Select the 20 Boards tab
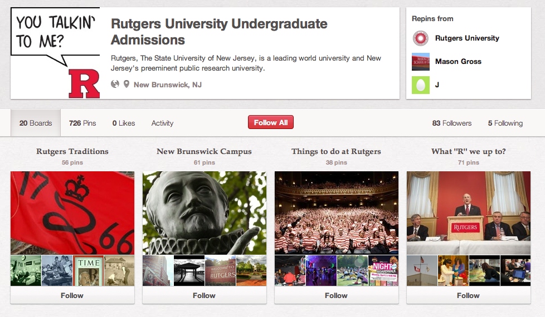Screen dimensions: 545x317 click(36, 123)
